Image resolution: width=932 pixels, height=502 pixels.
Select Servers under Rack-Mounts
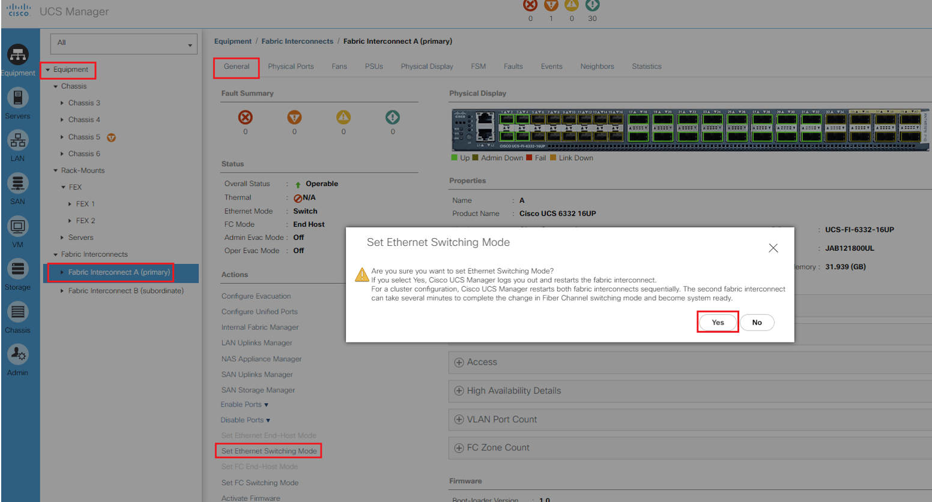80,238
